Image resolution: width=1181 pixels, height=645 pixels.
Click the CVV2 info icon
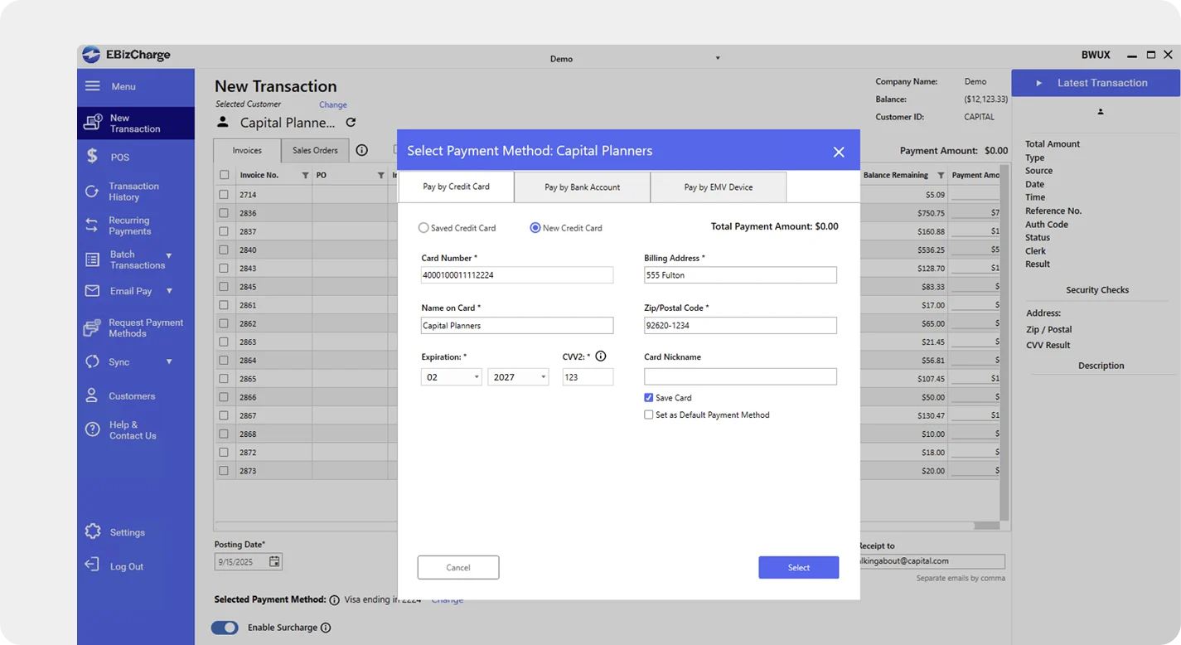pyautogui.click(x=601, y=356)
